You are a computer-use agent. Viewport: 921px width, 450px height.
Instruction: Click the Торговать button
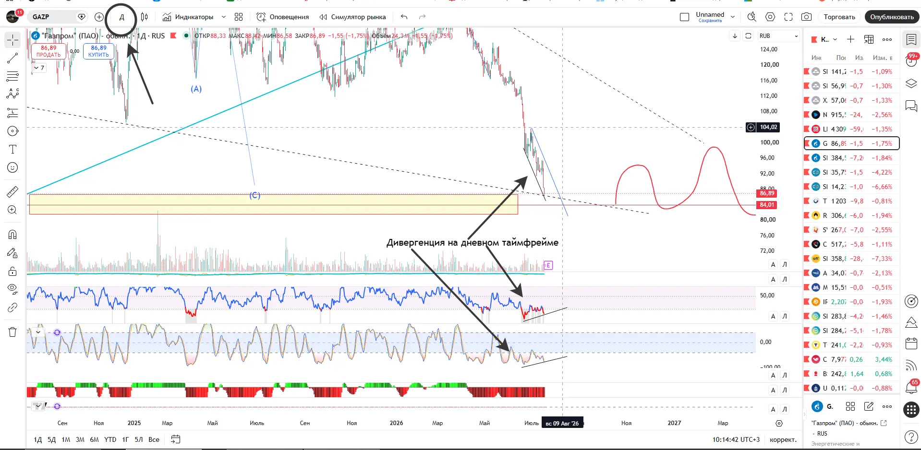point(839,17)
